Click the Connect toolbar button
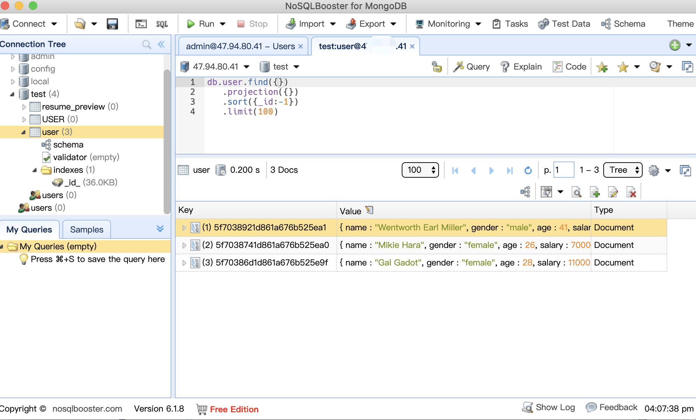Screen dimensions: 696x420 (x=23, y=24)
